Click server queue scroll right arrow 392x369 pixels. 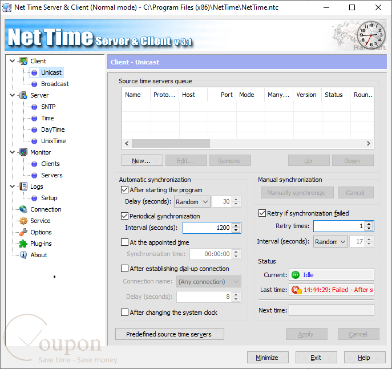coord(369,143)
